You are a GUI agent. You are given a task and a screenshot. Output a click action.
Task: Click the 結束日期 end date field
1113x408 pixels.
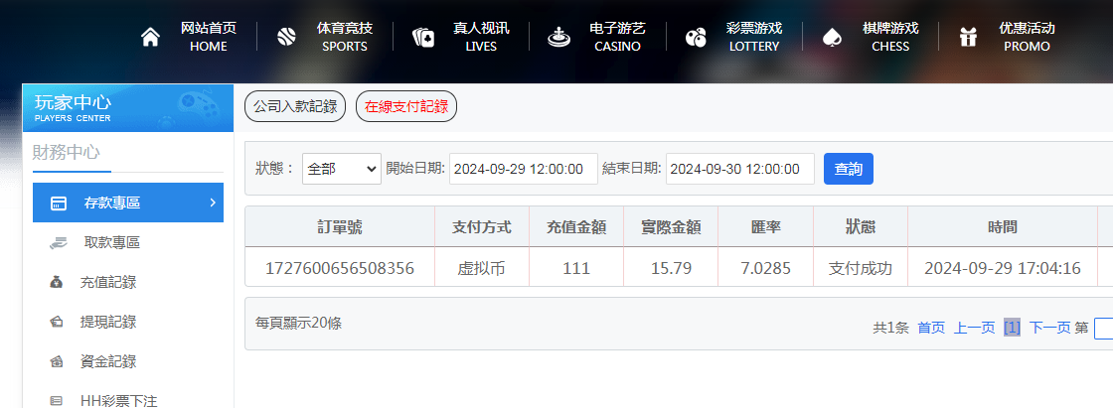click(739, 169)
